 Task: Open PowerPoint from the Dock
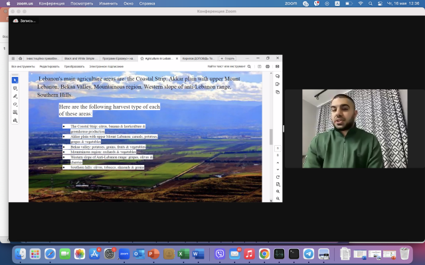pos(153,254)
